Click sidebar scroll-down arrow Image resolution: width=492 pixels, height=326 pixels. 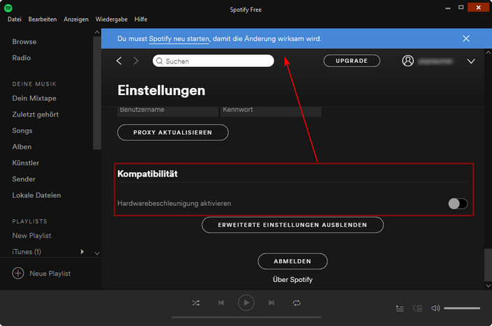tap(97, 253)
